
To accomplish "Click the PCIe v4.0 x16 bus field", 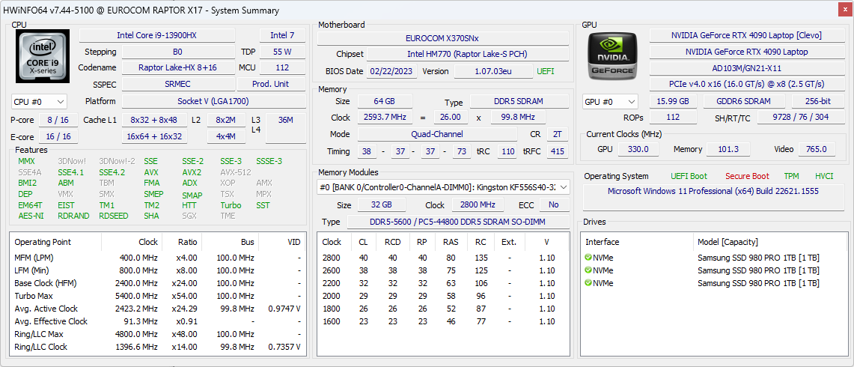I will tap(747, 84).
